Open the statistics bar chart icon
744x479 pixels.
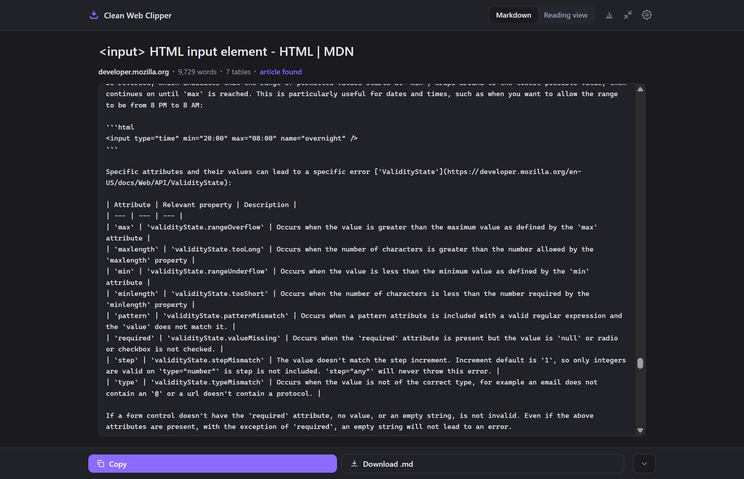pyautogui.click(x=609, y=15)
